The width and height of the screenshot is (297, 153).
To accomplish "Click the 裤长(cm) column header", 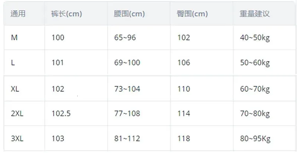I will [66, 14].
